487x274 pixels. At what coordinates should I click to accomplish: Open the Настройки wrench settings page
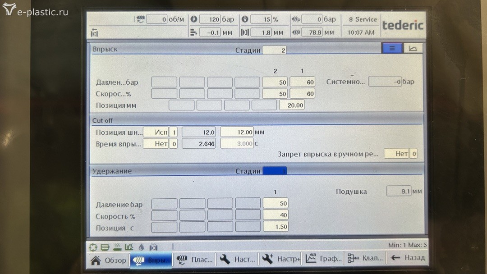coord(238,260)
